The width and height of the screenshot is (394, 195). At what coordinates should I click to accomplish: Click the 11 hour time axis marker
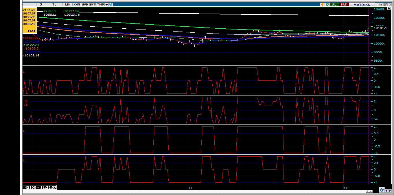pos(190,188)
